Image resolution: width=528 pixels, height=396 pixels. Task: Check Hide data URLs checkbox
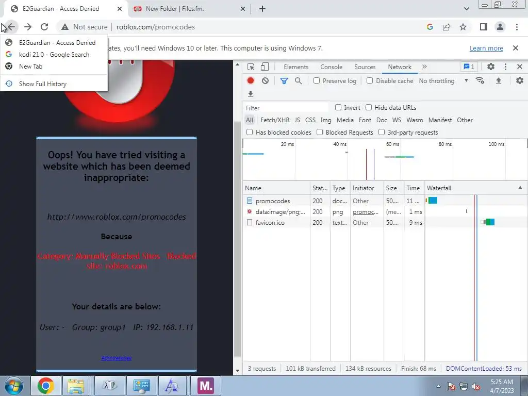point(369,107)
